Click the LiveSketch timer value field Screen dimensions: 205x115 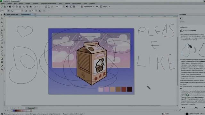[x=4, y=11]
